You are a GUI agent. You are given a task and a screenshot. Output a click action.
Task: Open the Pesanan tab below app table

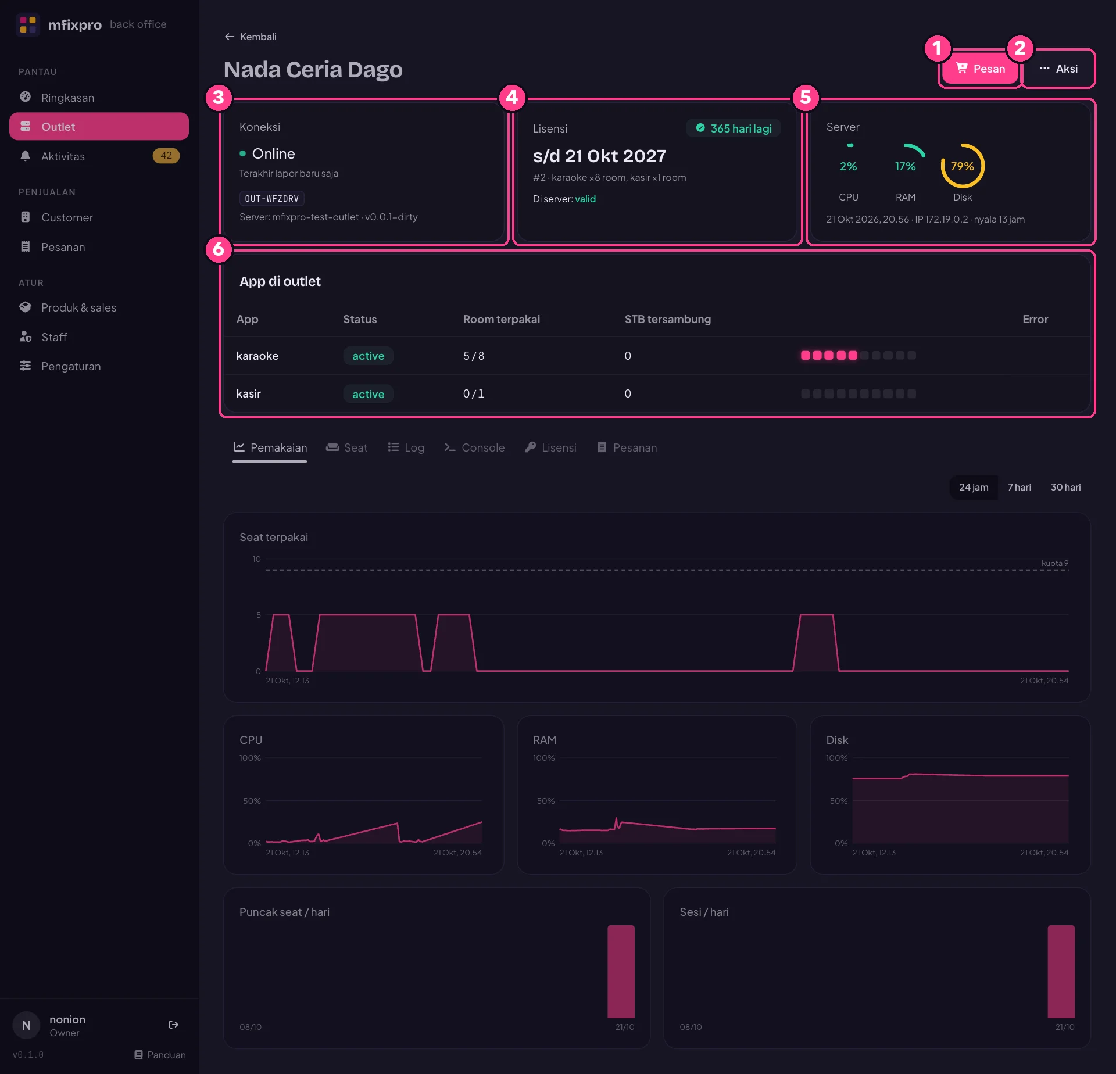(627, 448)
